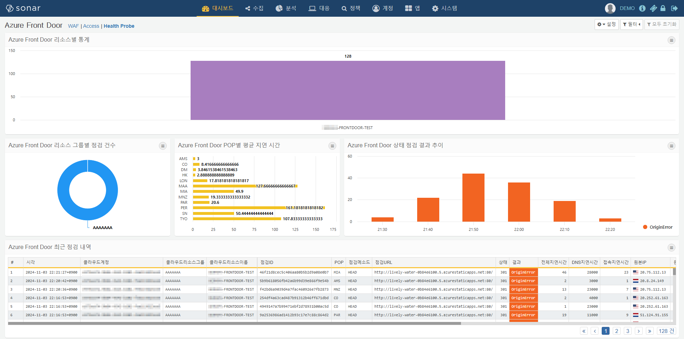The width and height of the screenshot is (684, 339).
Task: Click the table horizontal scrollbar
Action: 234,323
